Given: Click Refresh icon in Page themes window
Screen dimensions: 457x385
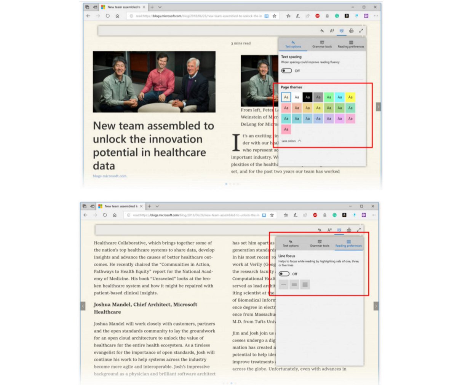Looking at the screenshot, I should tap(108, 16).
